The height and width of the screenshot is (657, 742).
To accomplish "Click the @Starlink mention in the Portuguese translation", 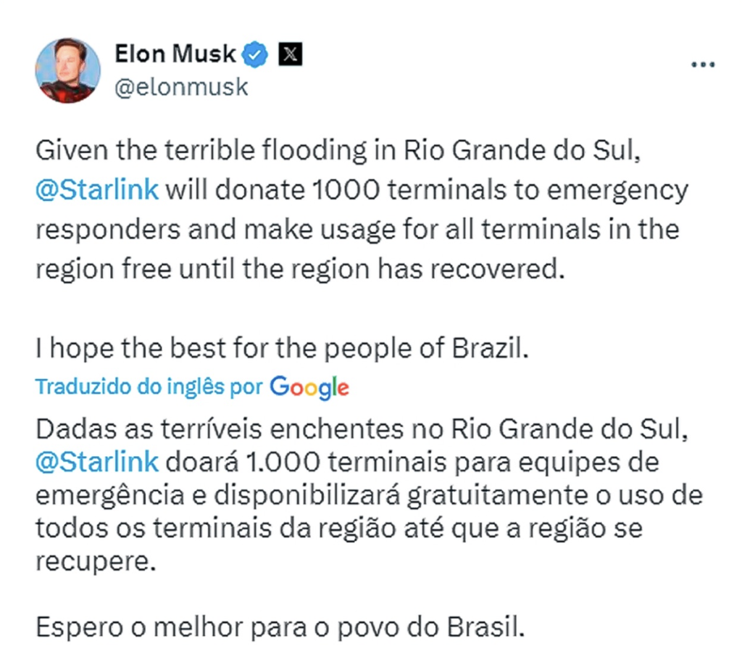I will tap(97, 462).
